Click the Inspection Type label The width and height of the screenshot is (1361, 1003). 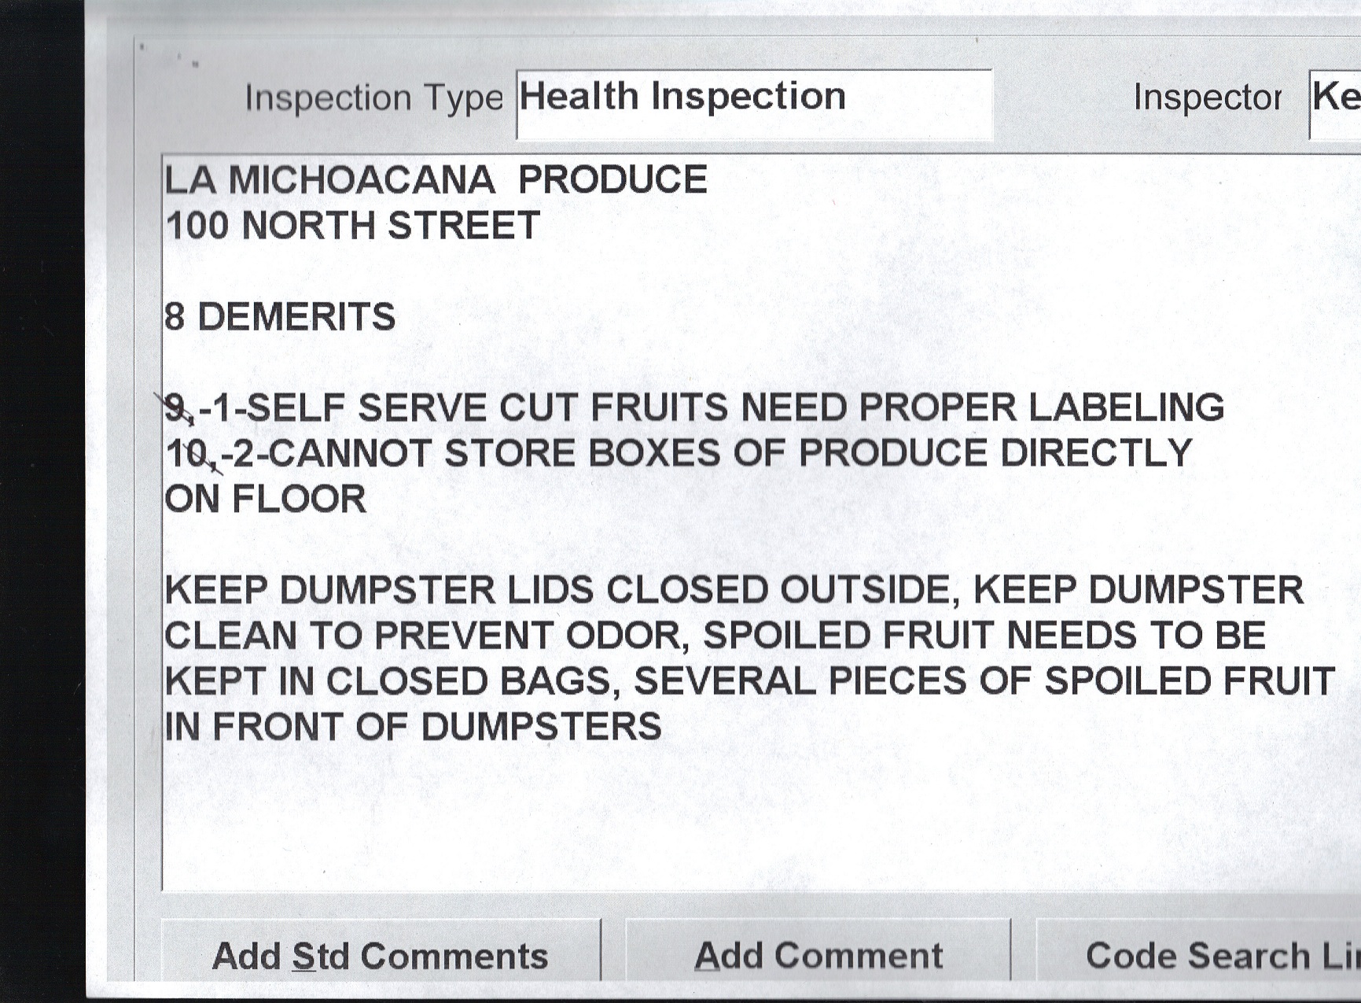pyautogui.click(x=373, y=98)
